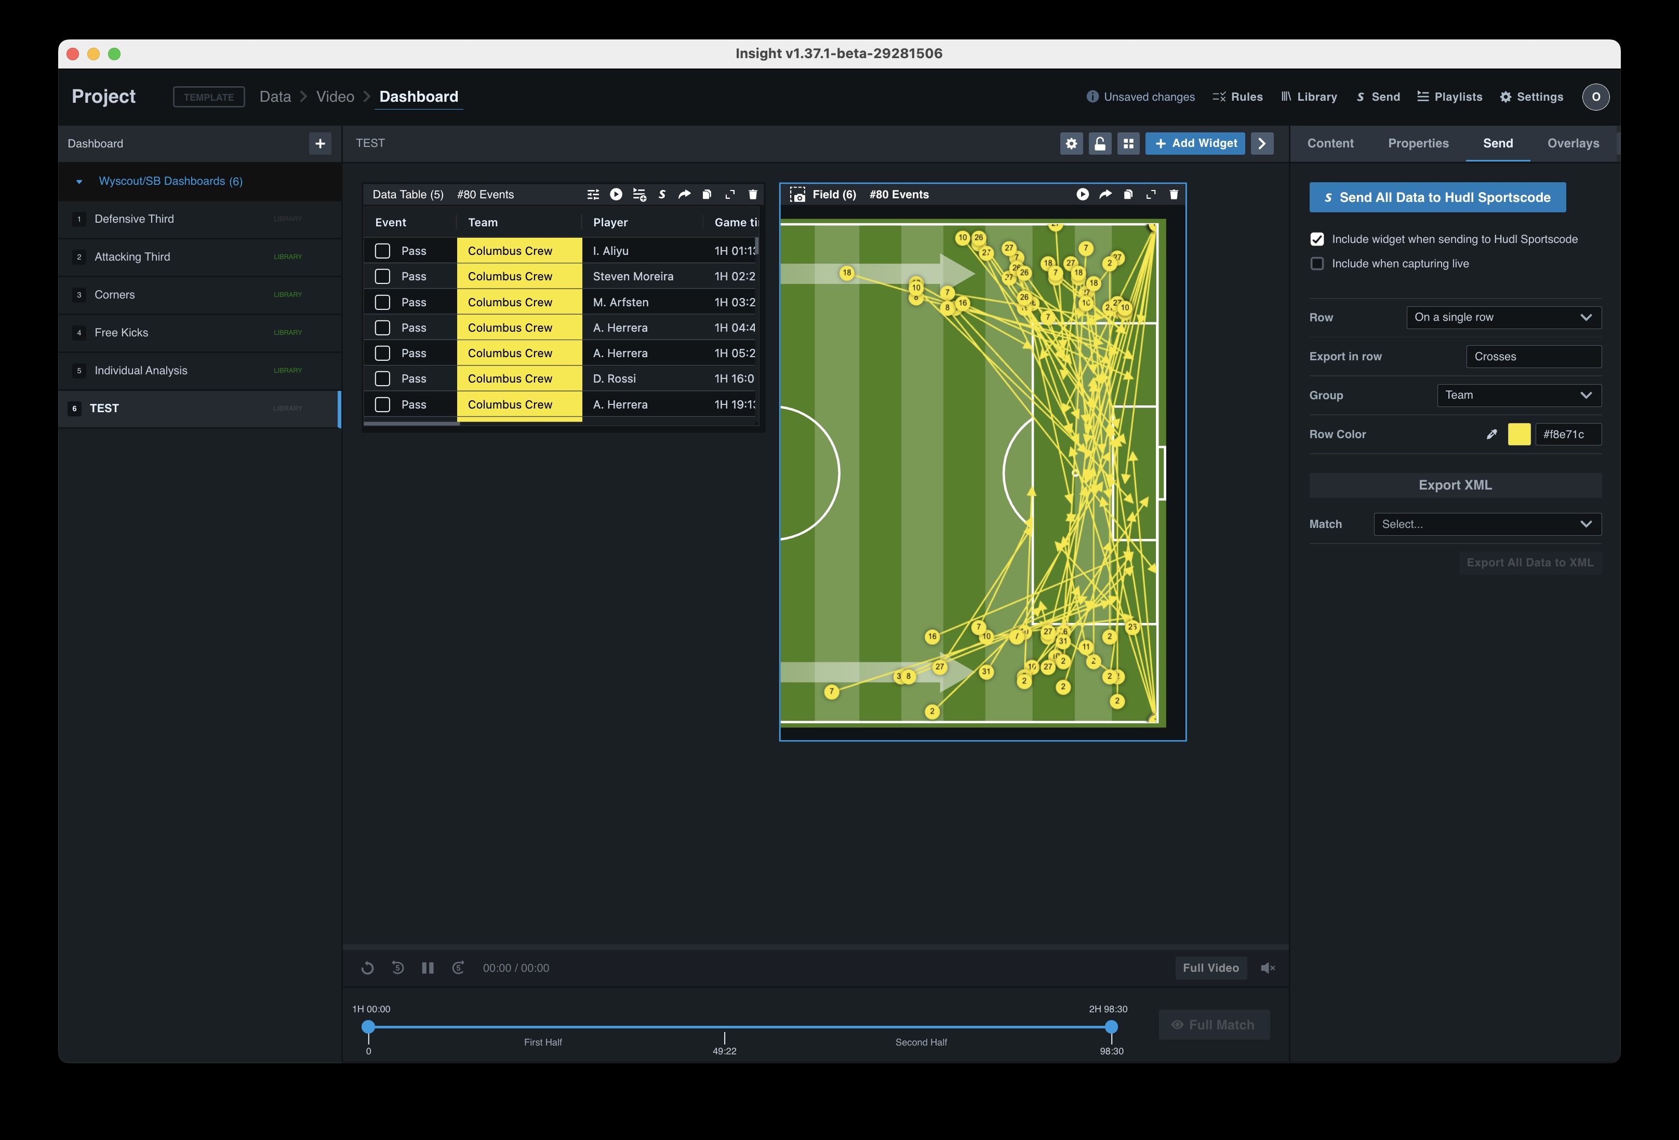Expand Data Table widget to fullscreen
The image size is (1679, 1140).
pyautogui.click(x=730, y=194)
